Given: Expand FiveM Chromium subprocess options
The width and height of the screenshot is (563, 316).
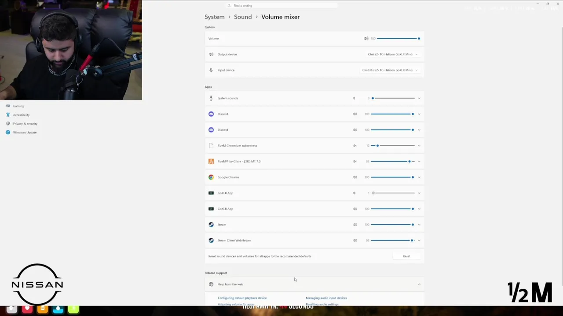Looking at the screenshot, I should (x=419, y=146).
